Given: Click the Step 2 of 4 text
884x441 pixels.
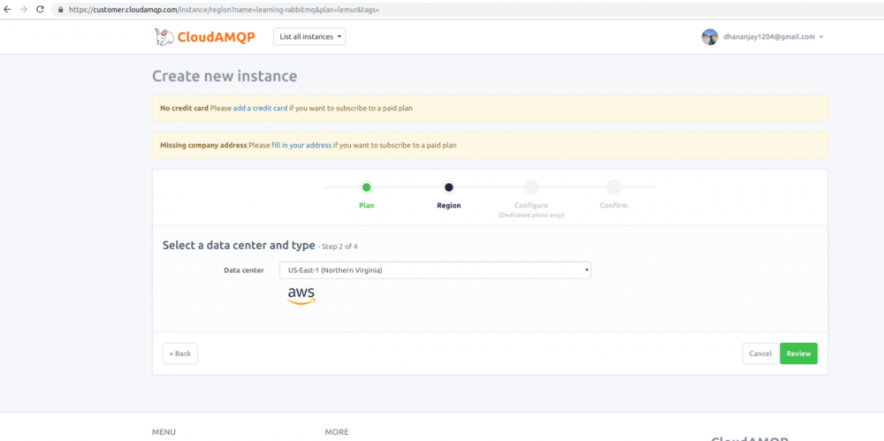Looking at the screenshot, I should (x=340, y=247).
